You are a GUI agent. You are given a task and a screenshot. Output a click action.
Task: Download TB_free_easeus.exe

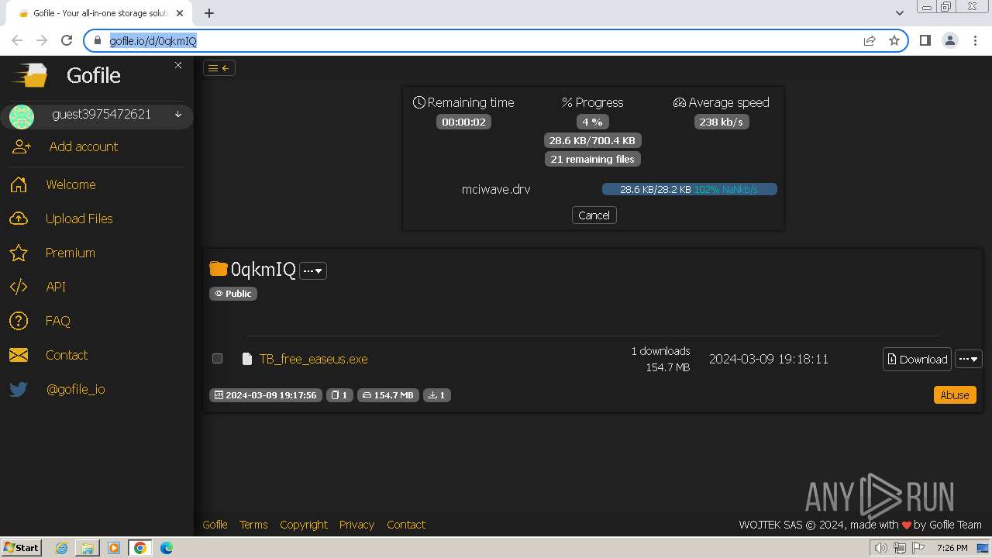[917, 359]
